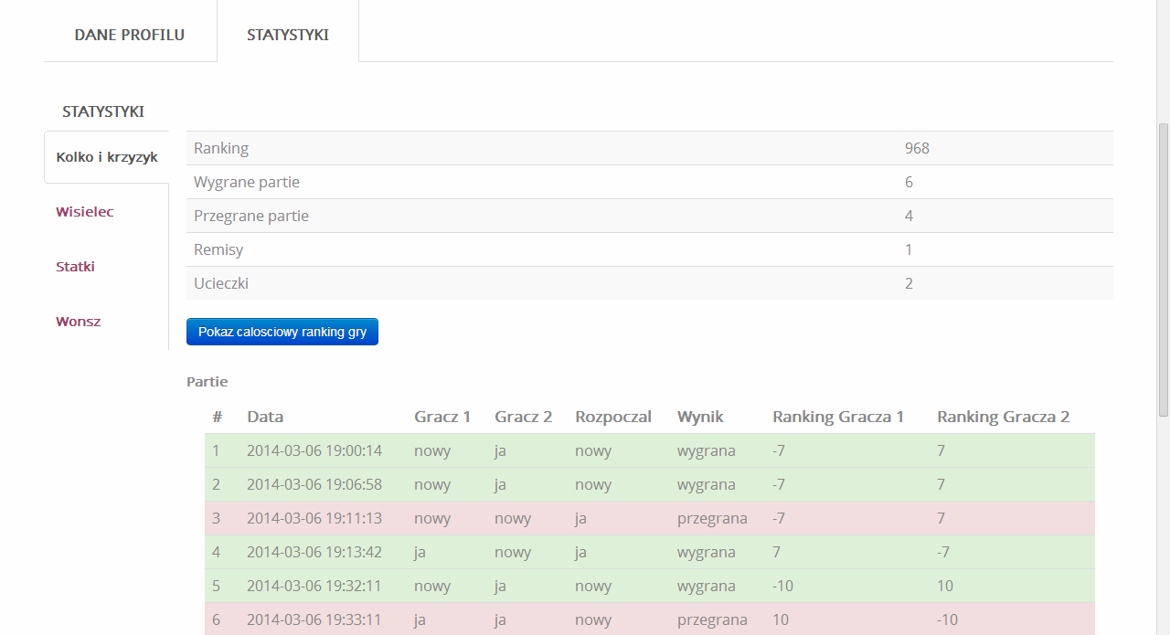Viewport: 1170px width, 635px height.
Task: Click the vertical page scrollbar thumb
Action: (x=1163, y=270)
